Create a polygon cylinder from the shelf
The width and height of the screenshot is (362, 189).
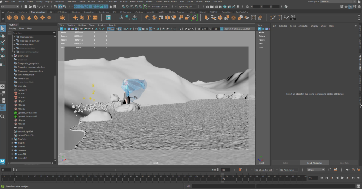[23, 18]
